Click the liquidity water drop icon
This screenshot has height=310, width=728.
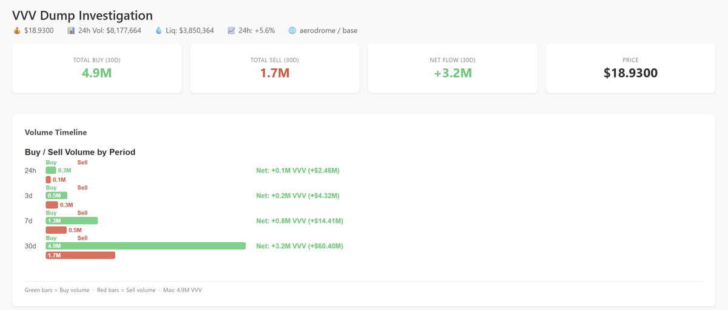point(159,30)
